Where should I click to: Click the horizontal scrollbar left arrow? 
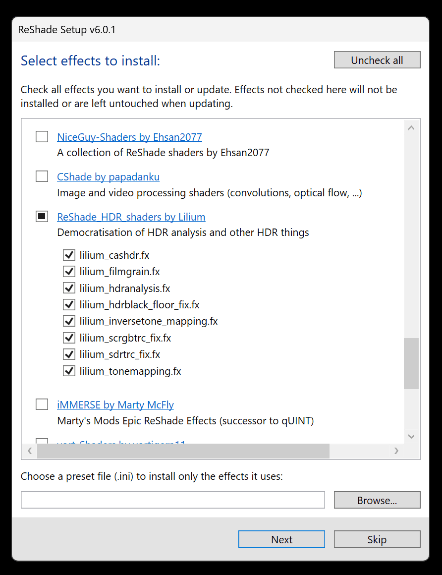30,451
